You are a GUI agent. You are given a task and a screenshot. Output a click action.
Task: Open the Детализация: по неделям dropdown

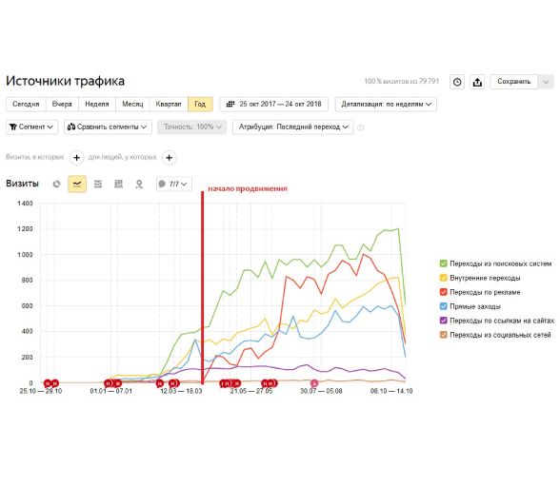click(x=386, y=105)
